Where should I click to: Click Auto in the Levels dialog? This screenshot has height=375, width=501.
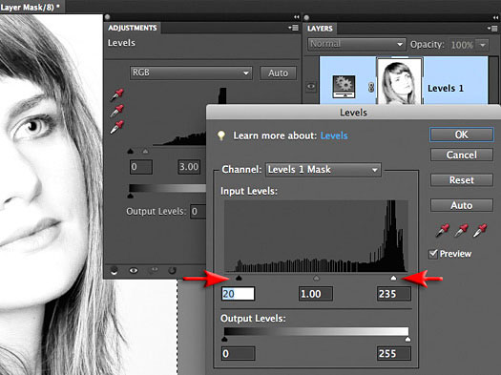(461, 205)
